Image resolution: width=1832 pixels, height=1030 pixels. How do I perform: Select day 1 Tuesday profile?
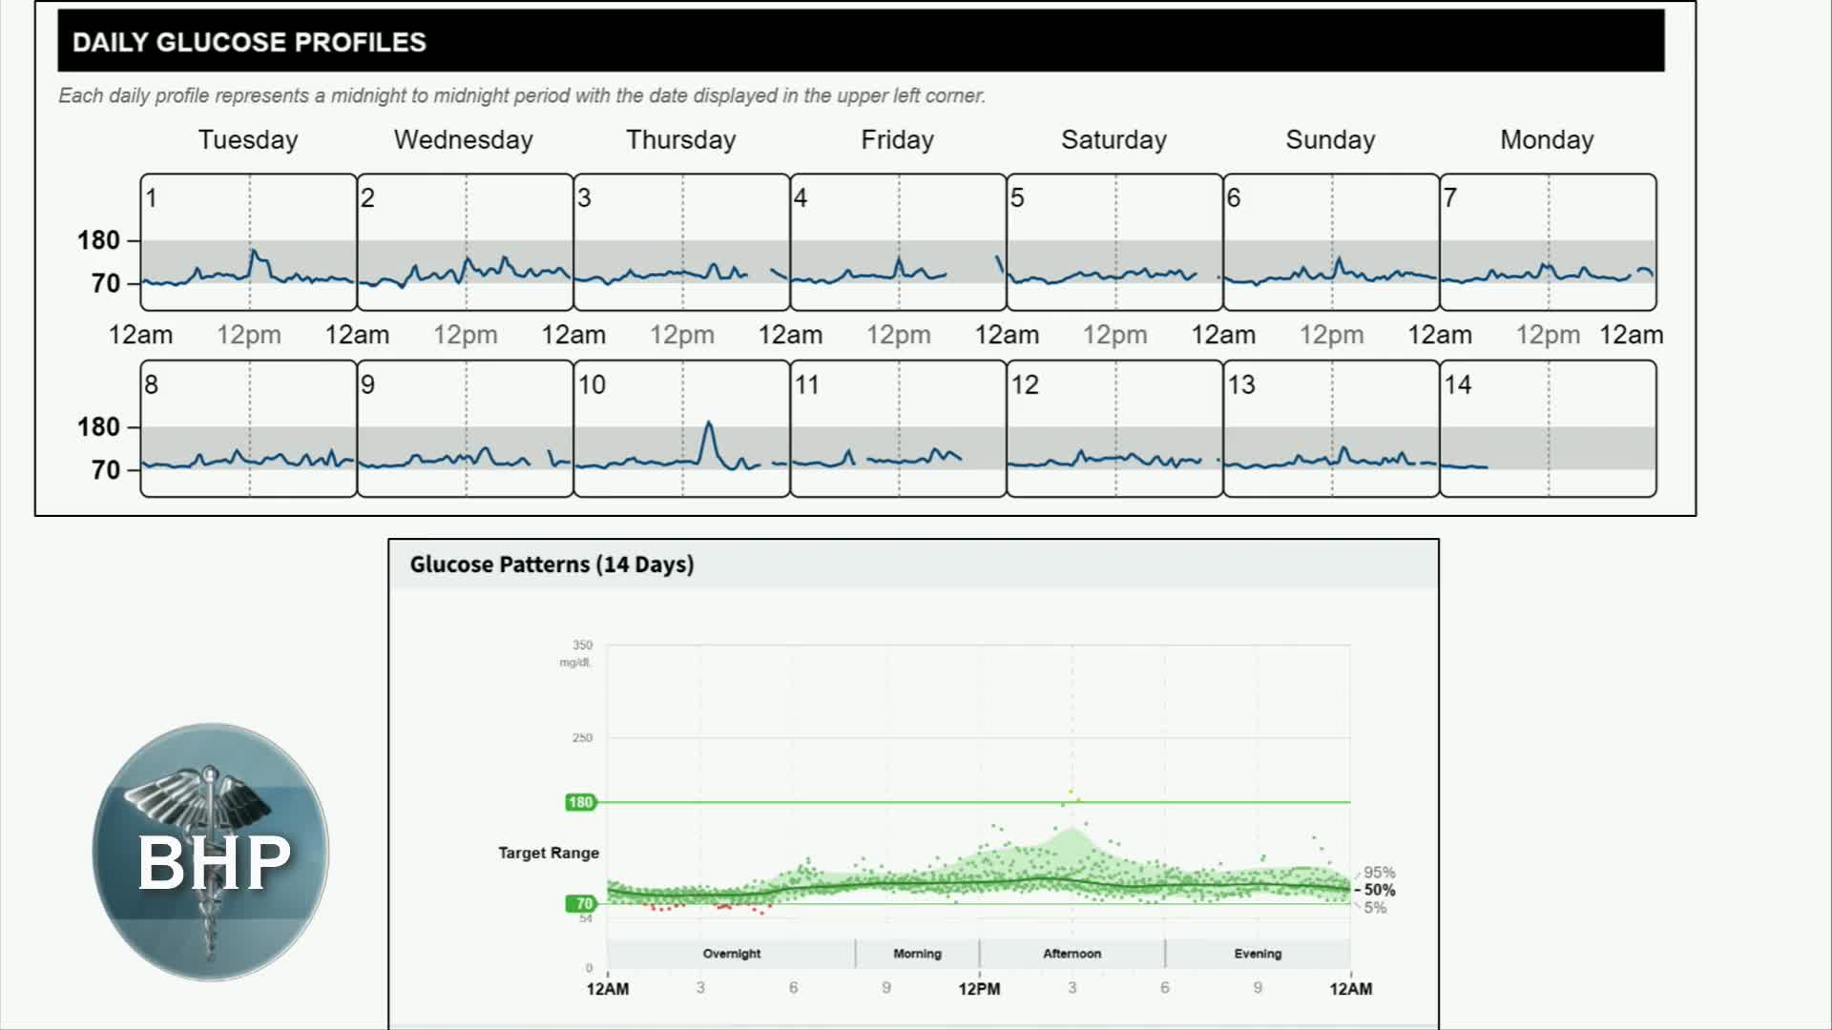[248, 242]
